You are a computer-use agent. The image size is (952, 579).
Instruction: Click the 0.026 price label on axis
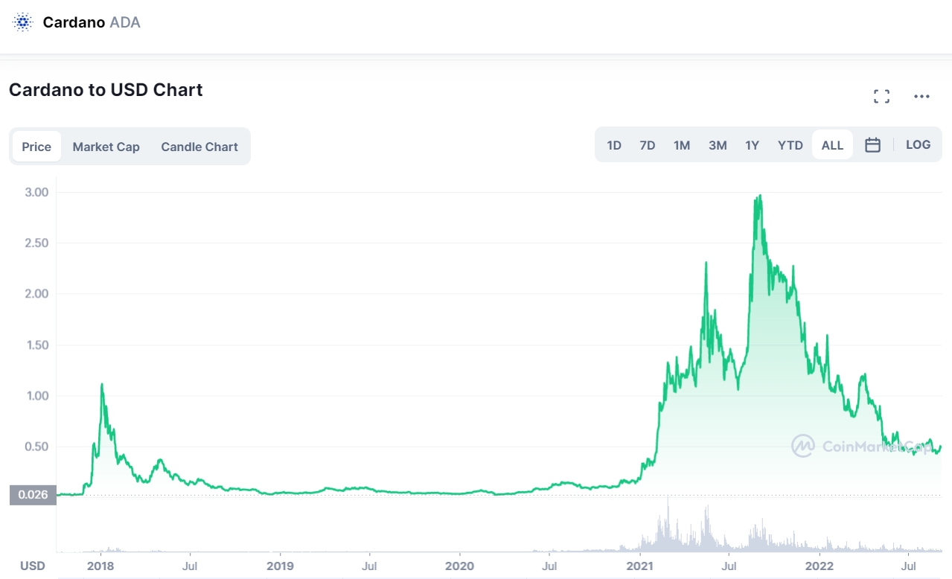click(x=33, y=495)
